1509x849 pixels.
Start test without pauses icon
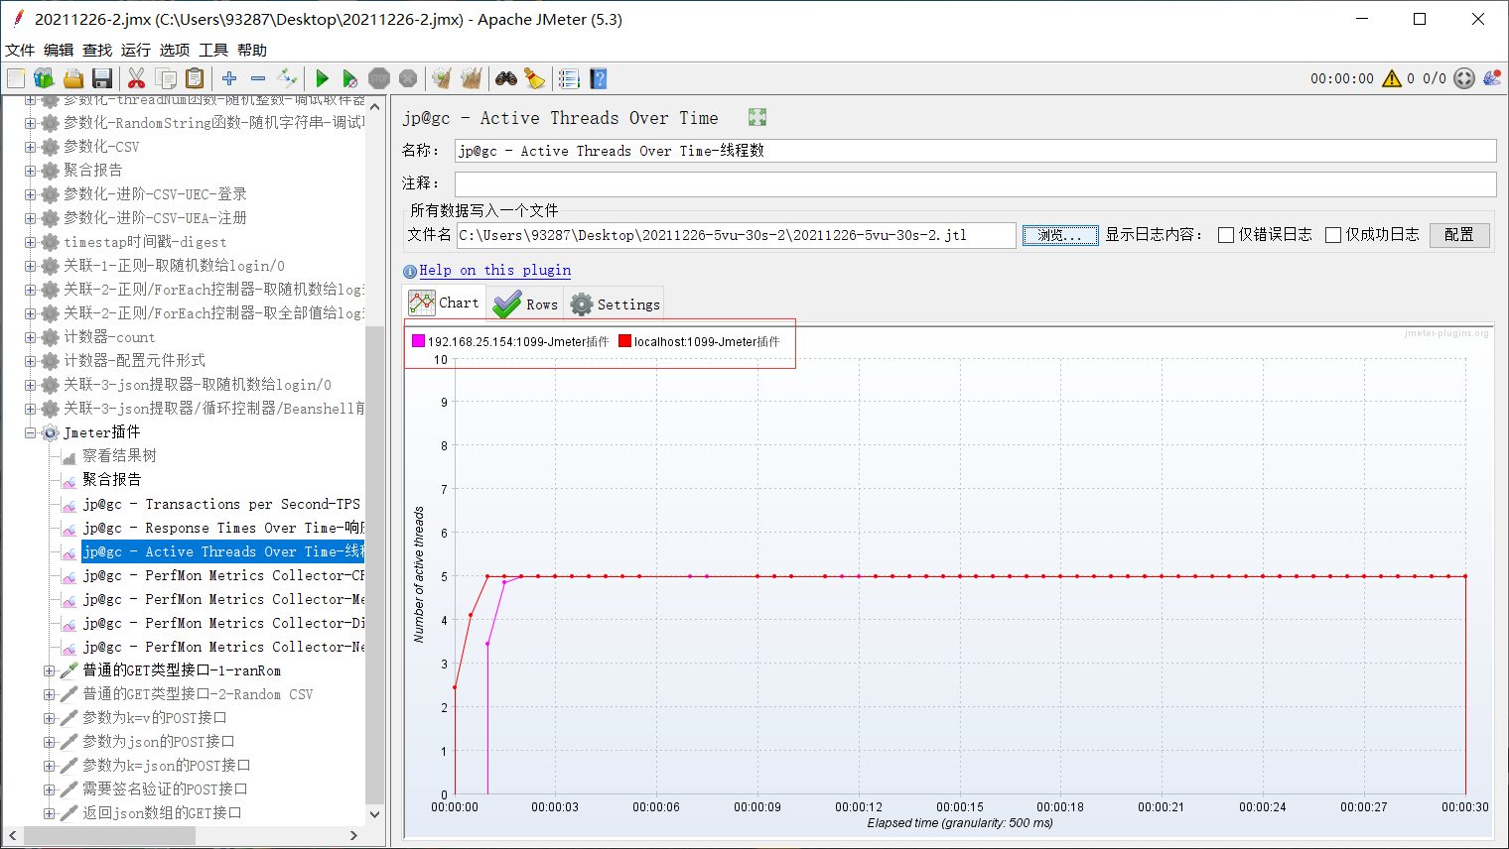[x=350, y=78]
